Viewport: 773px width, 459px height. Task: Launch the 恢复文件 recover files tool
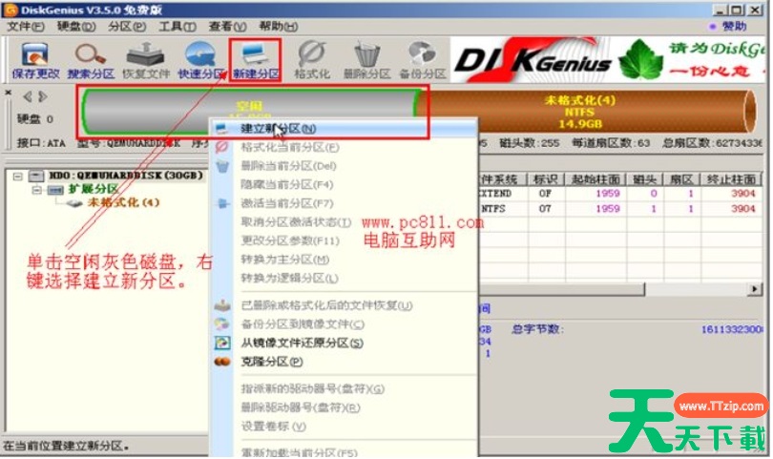[146, 61]
